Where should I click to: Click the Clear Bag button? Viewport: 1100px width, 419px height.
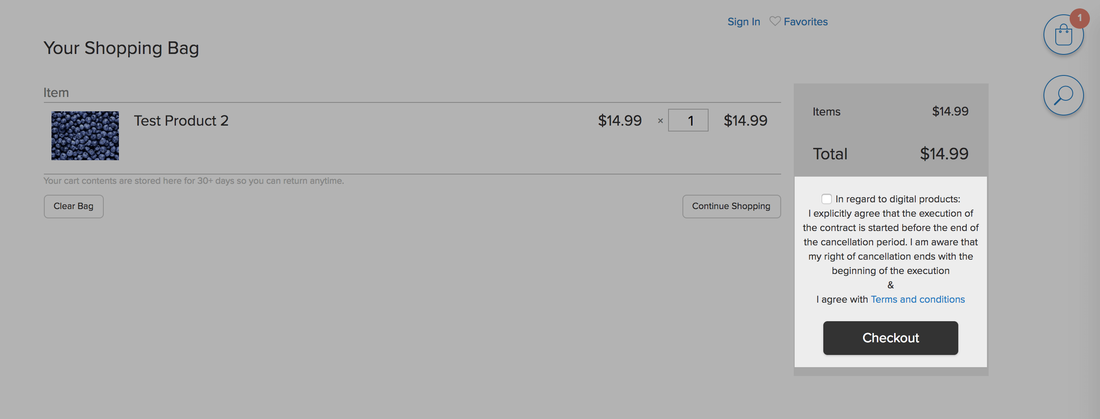(73, 207)
